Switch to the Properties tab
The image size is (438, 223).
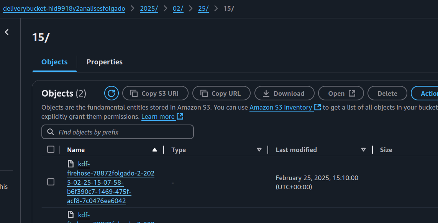click(104, 62)
